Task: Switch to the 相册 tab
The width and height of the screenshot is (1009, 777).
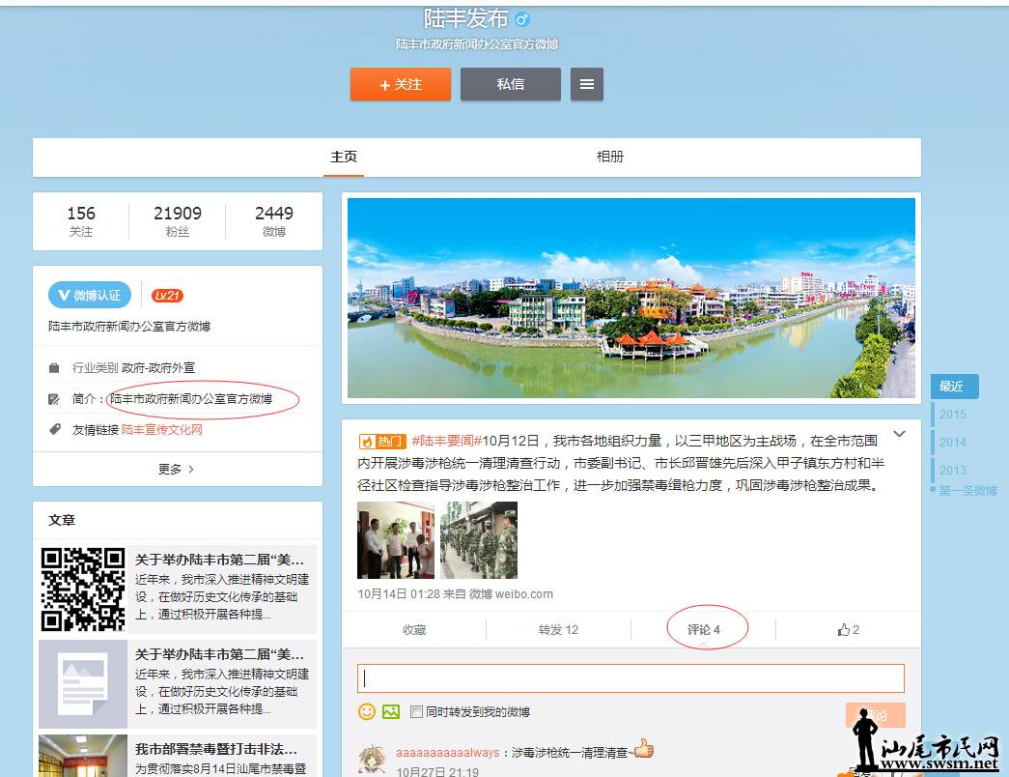Action: tap(610, 157)
